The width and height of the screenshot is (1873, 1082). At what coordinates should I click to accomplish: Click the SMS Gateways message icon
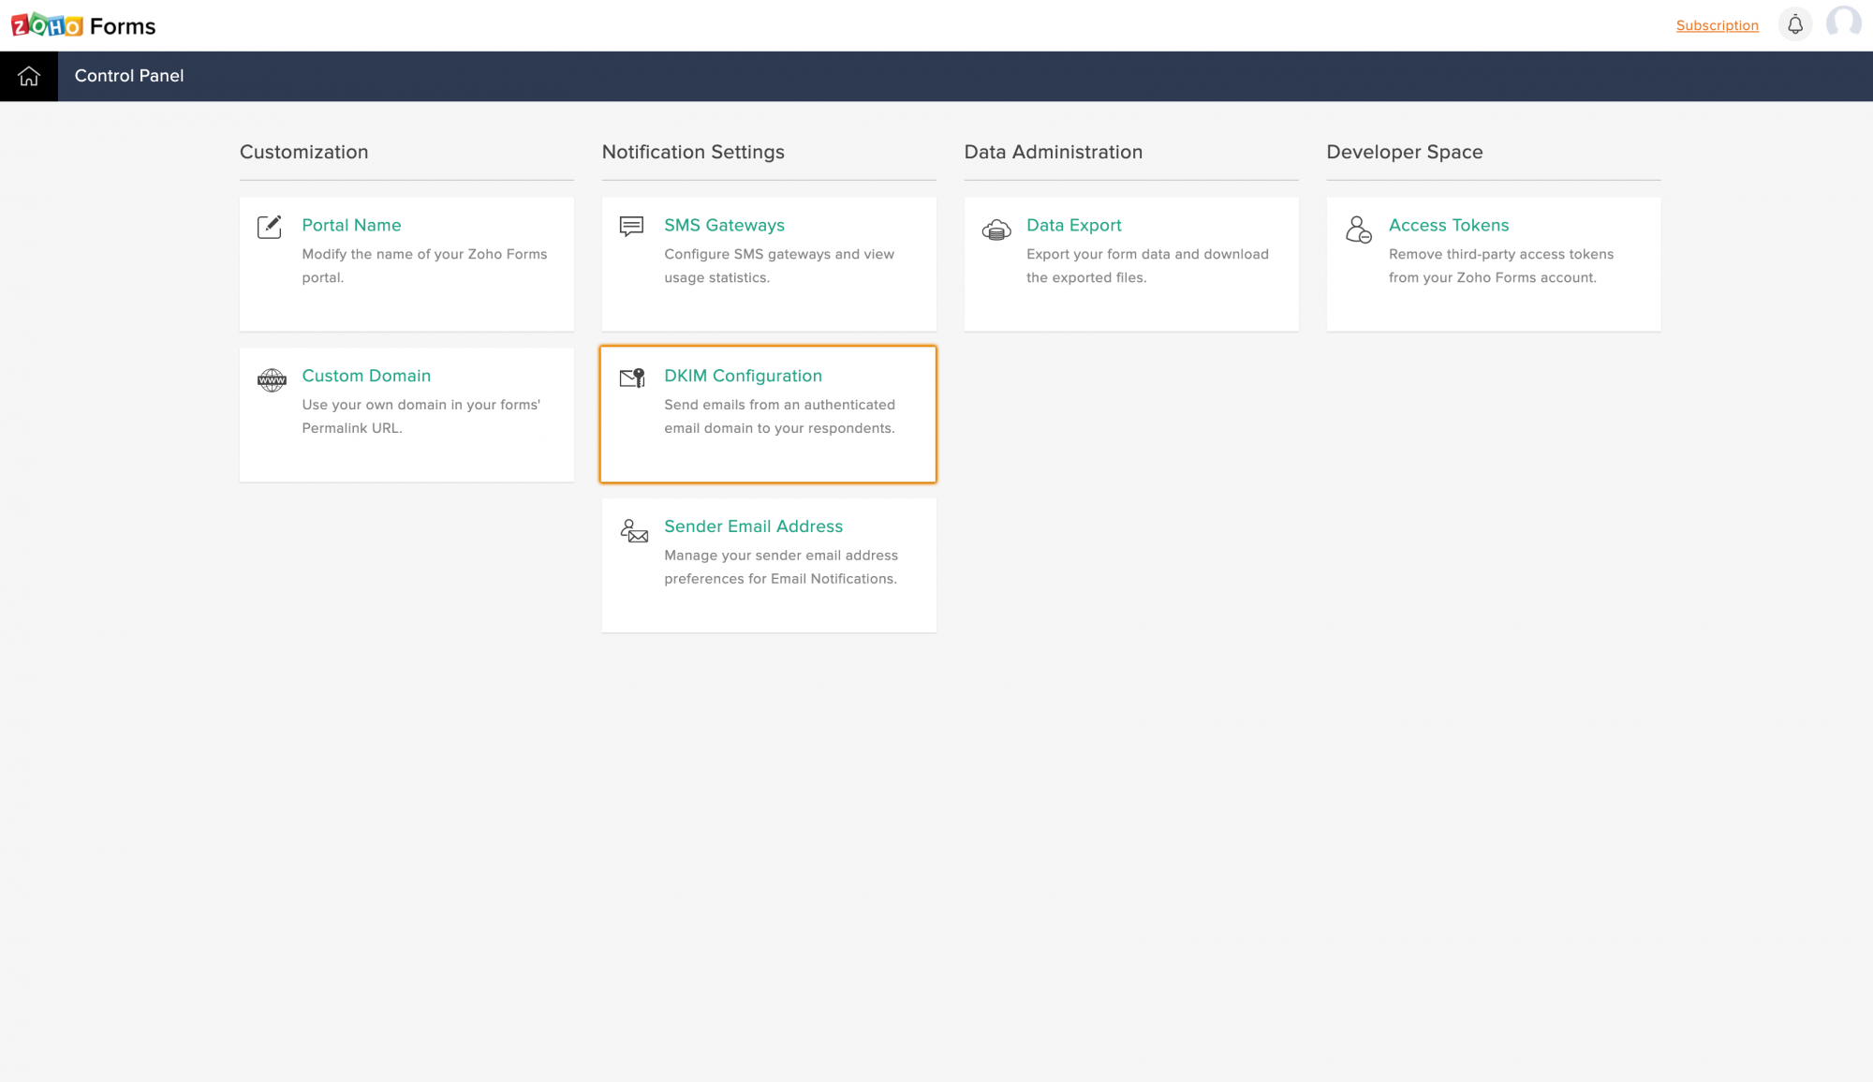632,227
